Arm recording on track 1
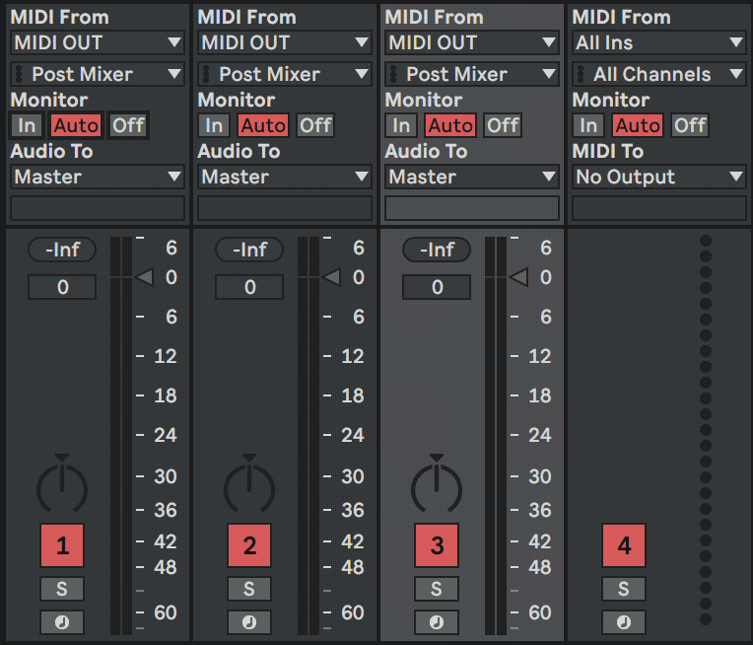 coord(62,622)
